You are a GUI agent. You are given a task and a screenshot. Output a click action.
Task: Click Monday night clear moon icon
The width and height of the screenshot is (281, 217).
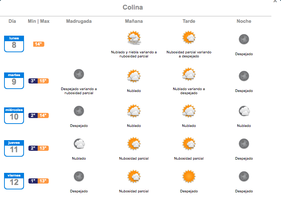(x=244, y=39)
